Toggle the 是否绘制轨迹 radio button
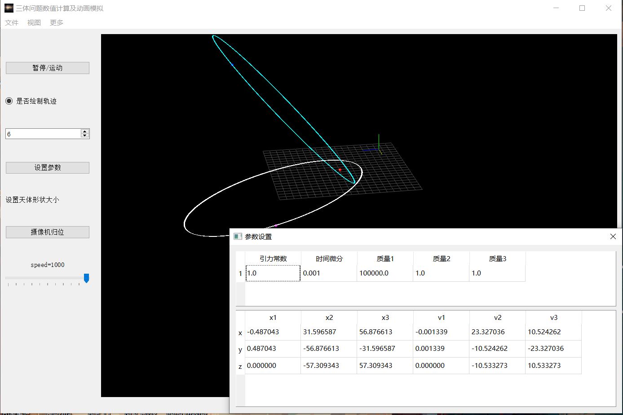Viewport: 623px width, 415px height. 9,101
